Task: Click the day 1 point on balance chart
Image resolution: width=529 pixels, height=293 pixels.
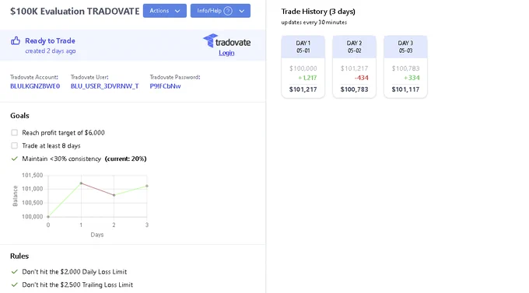Action: pos(81,183)
